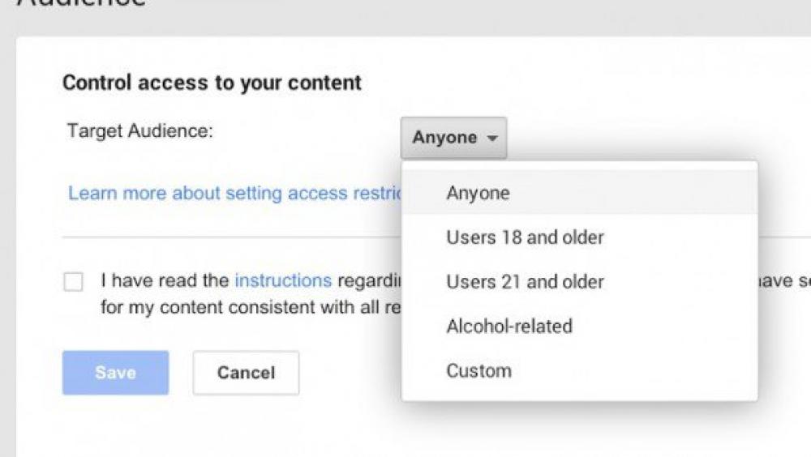The height and width of the screenshot is (457, 811).
Task: Pick Users 21 and older option
Action: 525,282
